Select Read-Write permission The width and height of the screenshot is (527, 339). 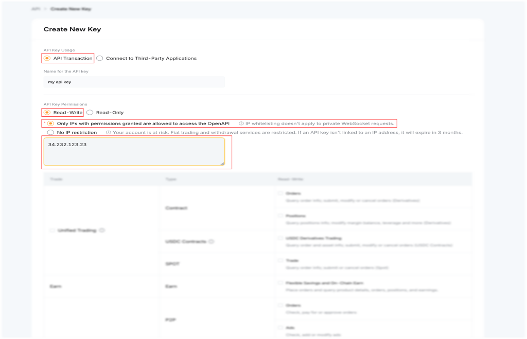pyautogui.click(x=47, y=112)
